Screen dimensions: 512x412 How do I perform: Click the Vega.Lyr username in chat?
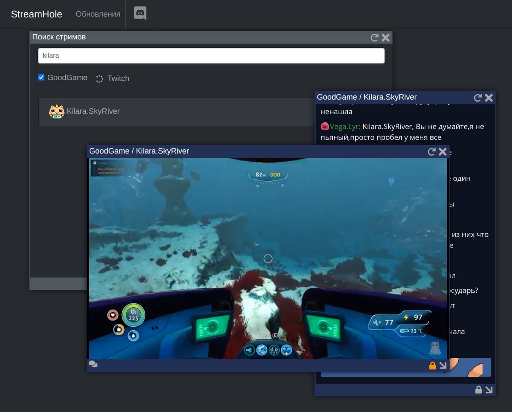click(x=345, y=127)
